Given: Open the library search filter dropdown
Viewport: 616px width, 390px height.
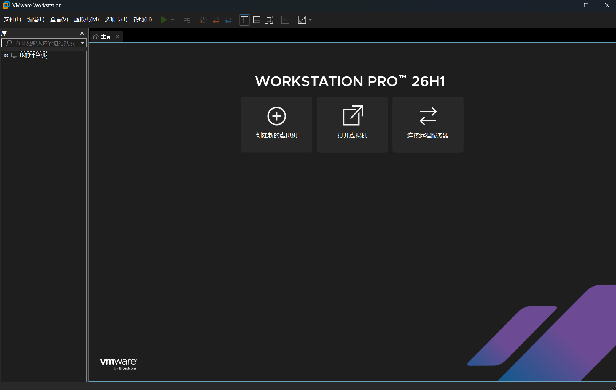Looking at the screenshot, I should coord(83,43).
